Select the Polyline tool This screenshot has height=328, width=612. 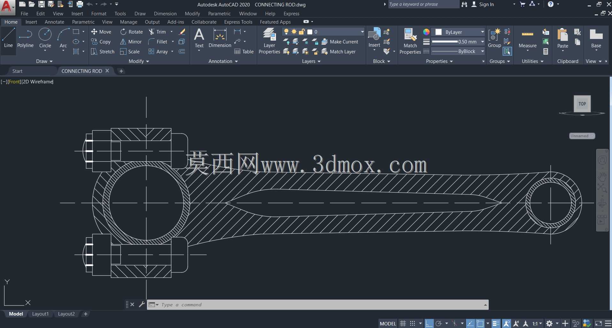point(25,38)
